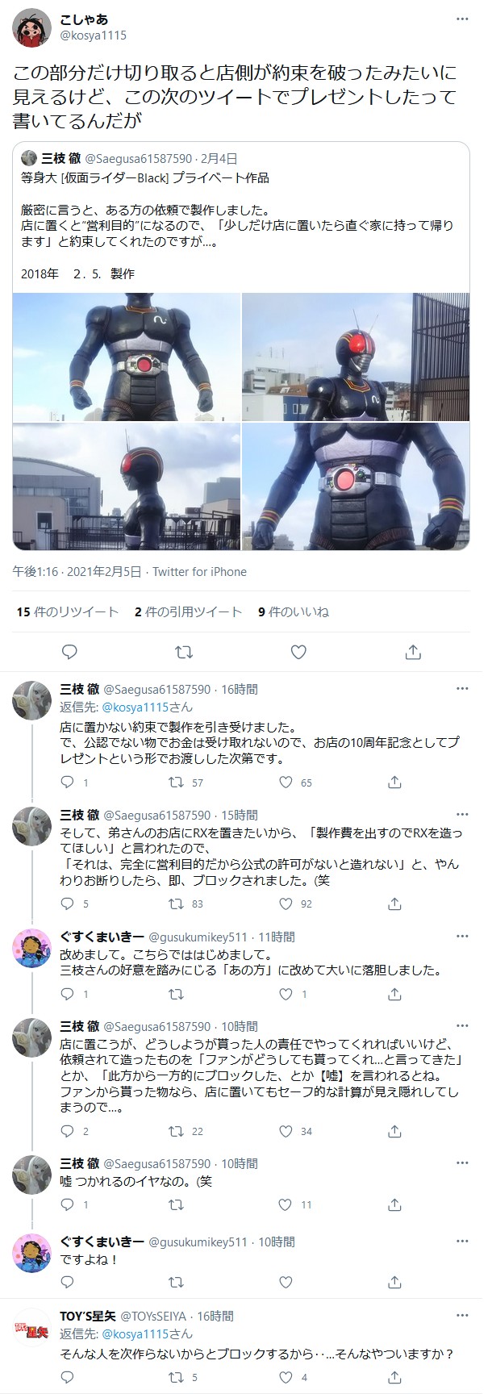Open more options on main tweet
The width and height of the screenshot is (492, 1394).
(x=462, y=19)
